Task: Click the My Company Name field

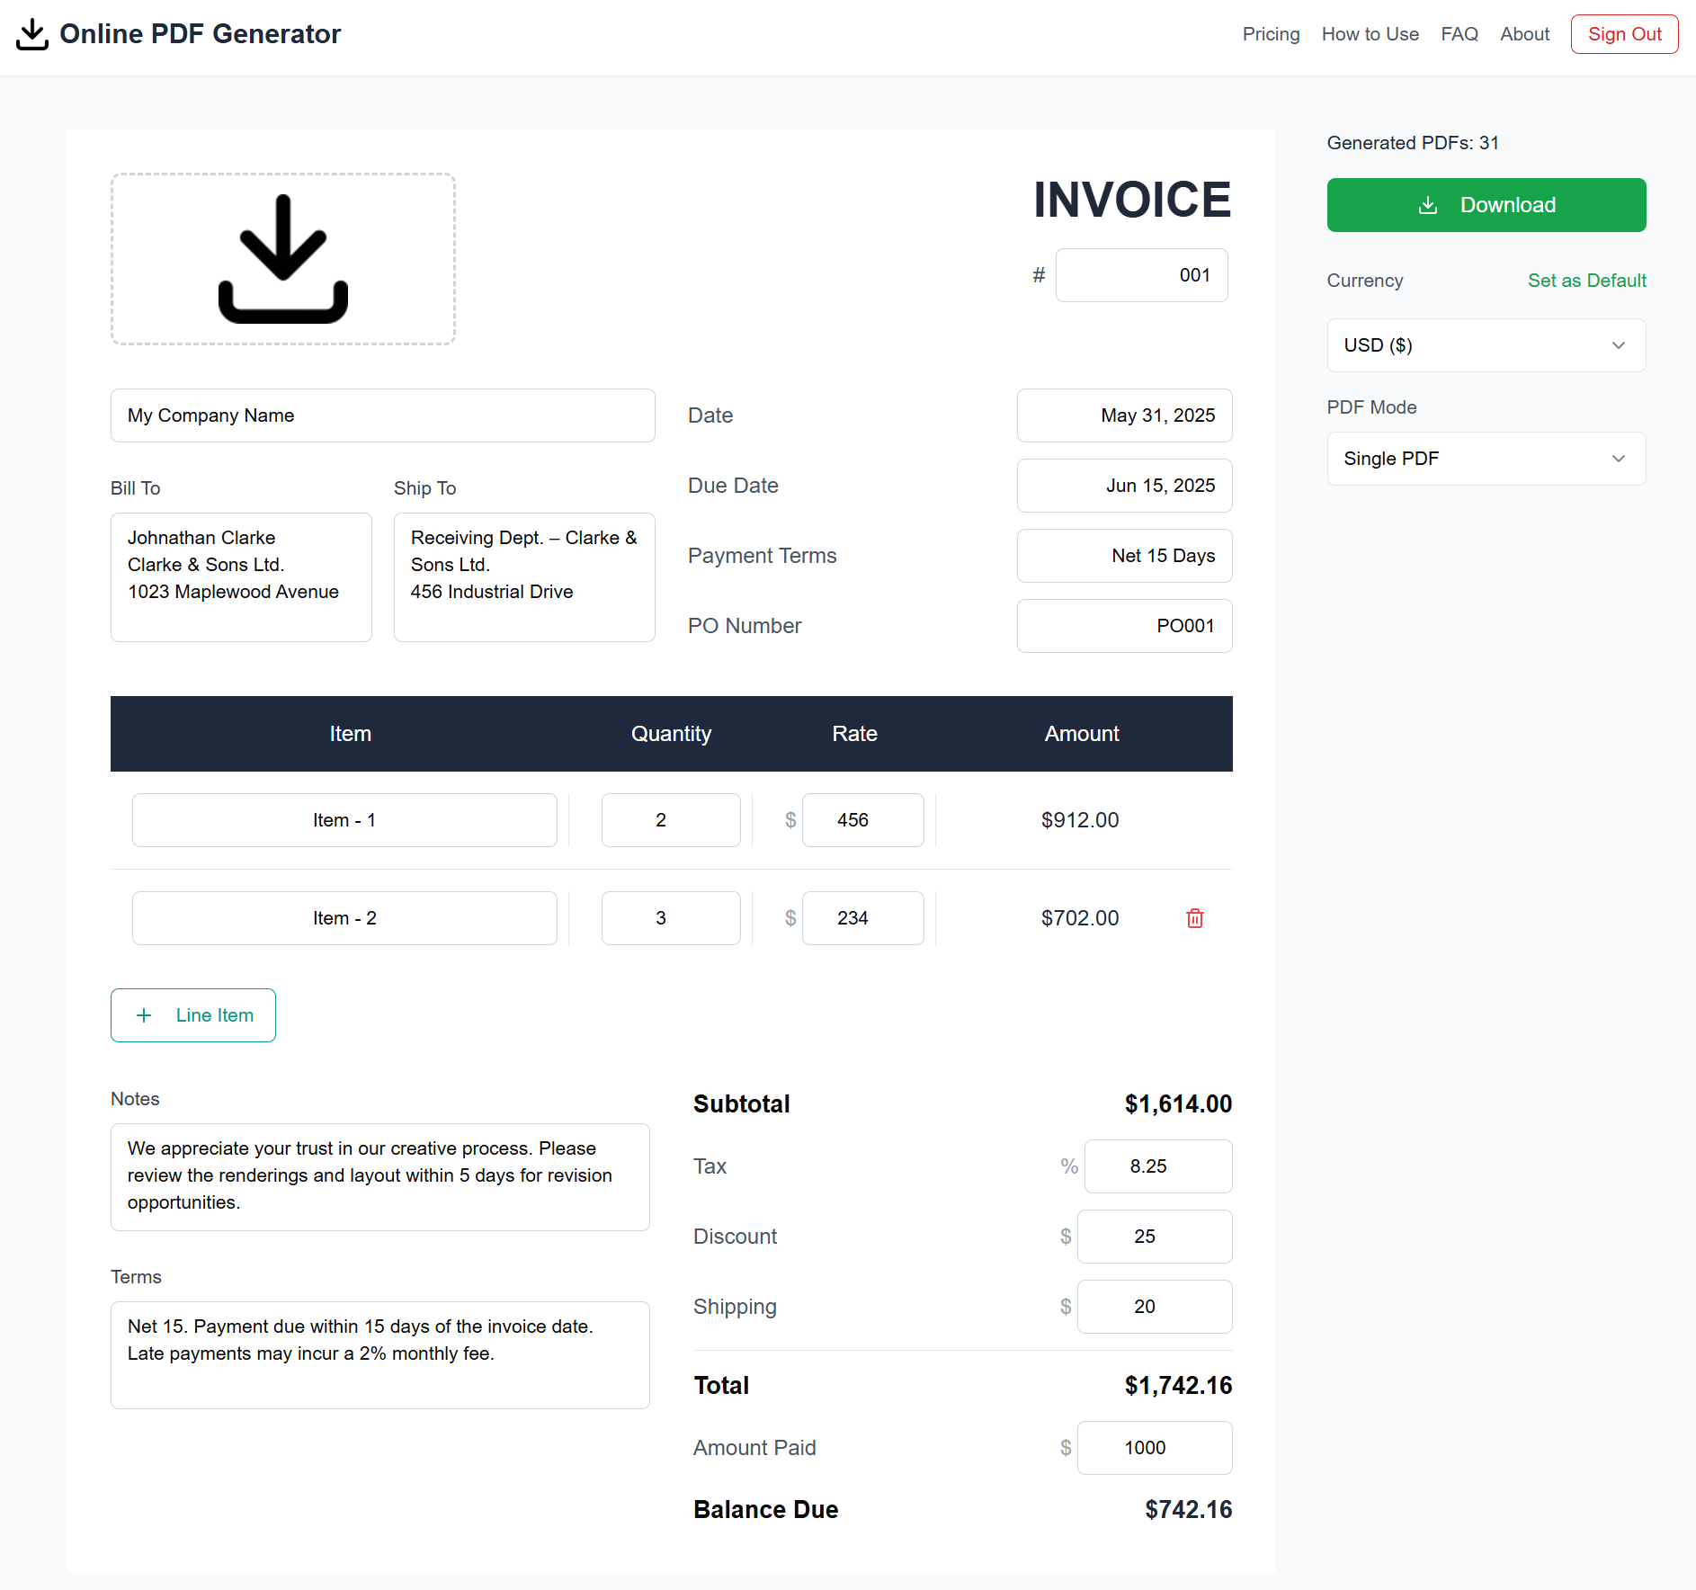Action: coord(382,415)
